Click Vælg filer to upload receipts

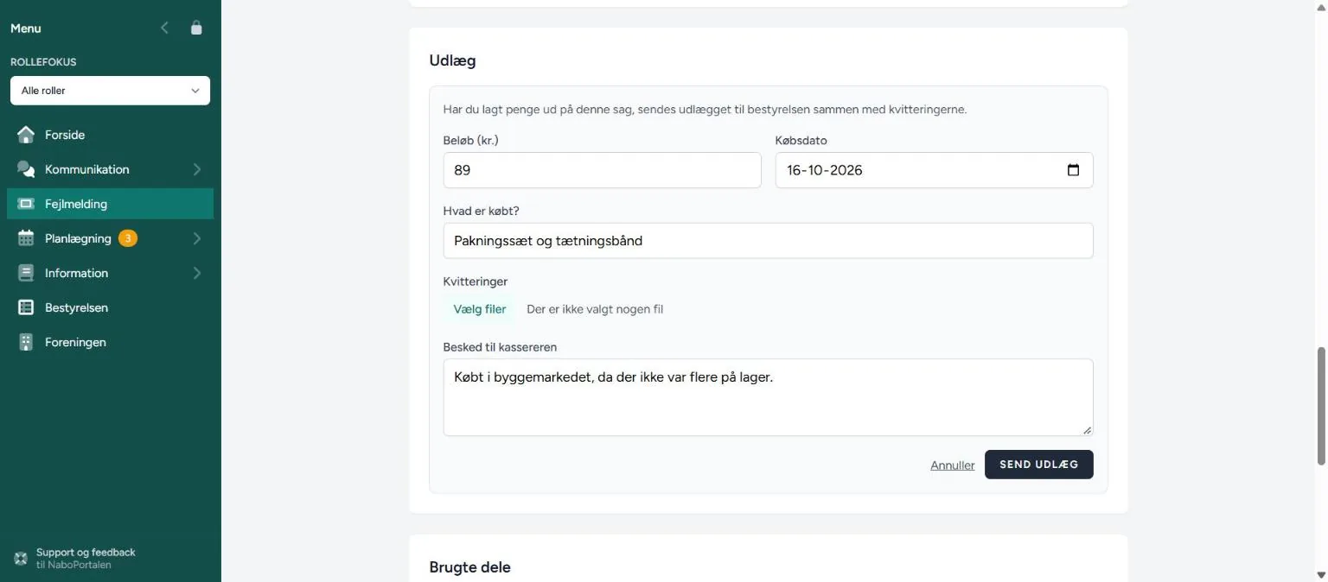coord(480,309)
